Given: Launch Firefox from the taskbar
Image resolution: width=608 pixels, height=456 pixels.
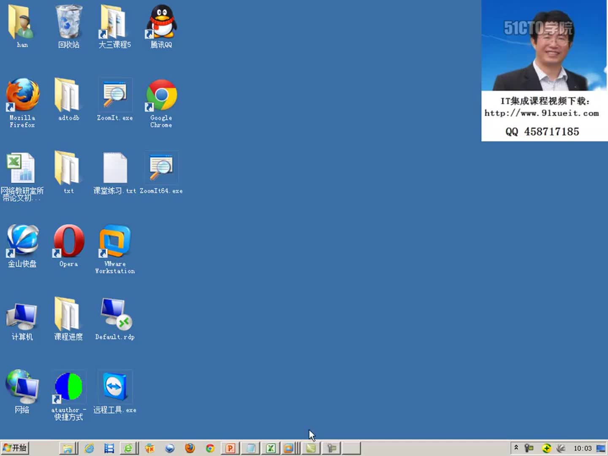Looking at the screenshot, I should [x=190, y=448].
